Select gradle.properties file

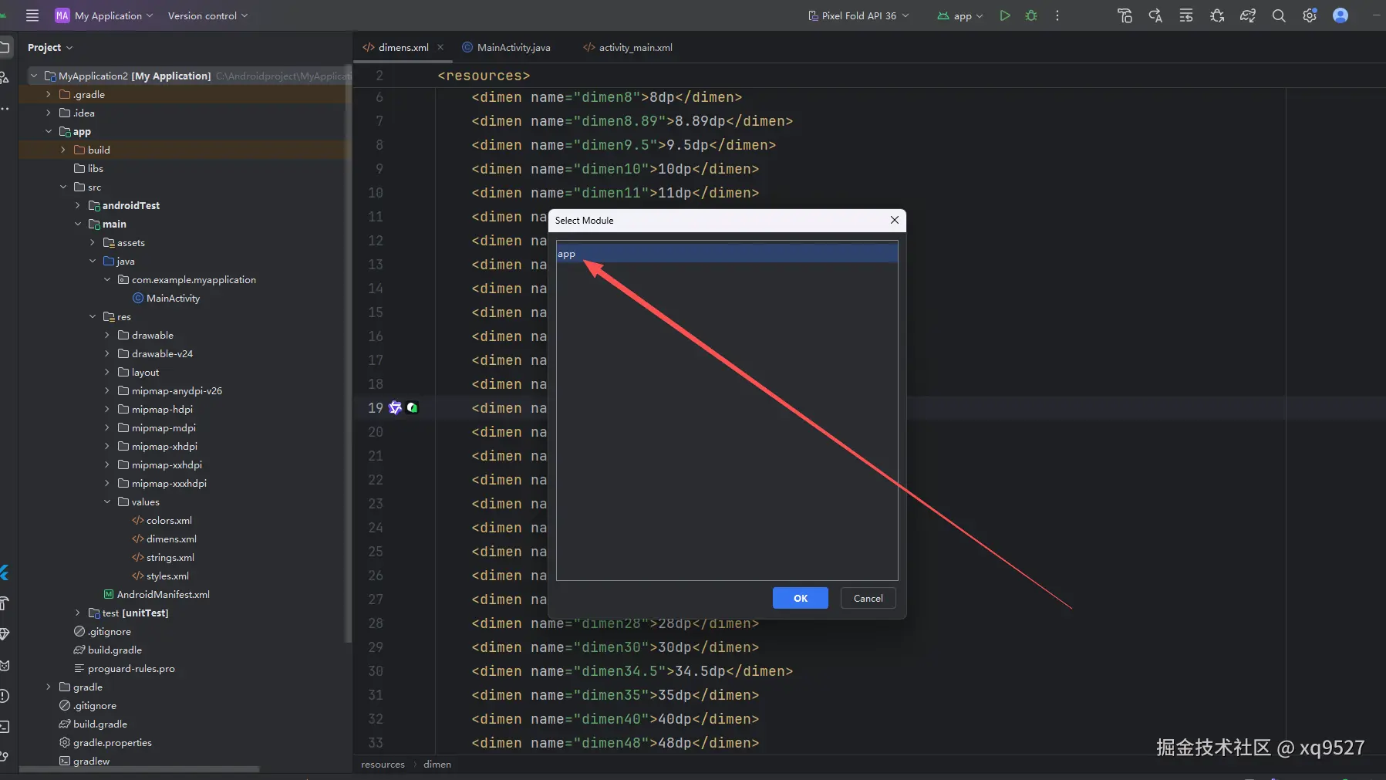point(106,742)
